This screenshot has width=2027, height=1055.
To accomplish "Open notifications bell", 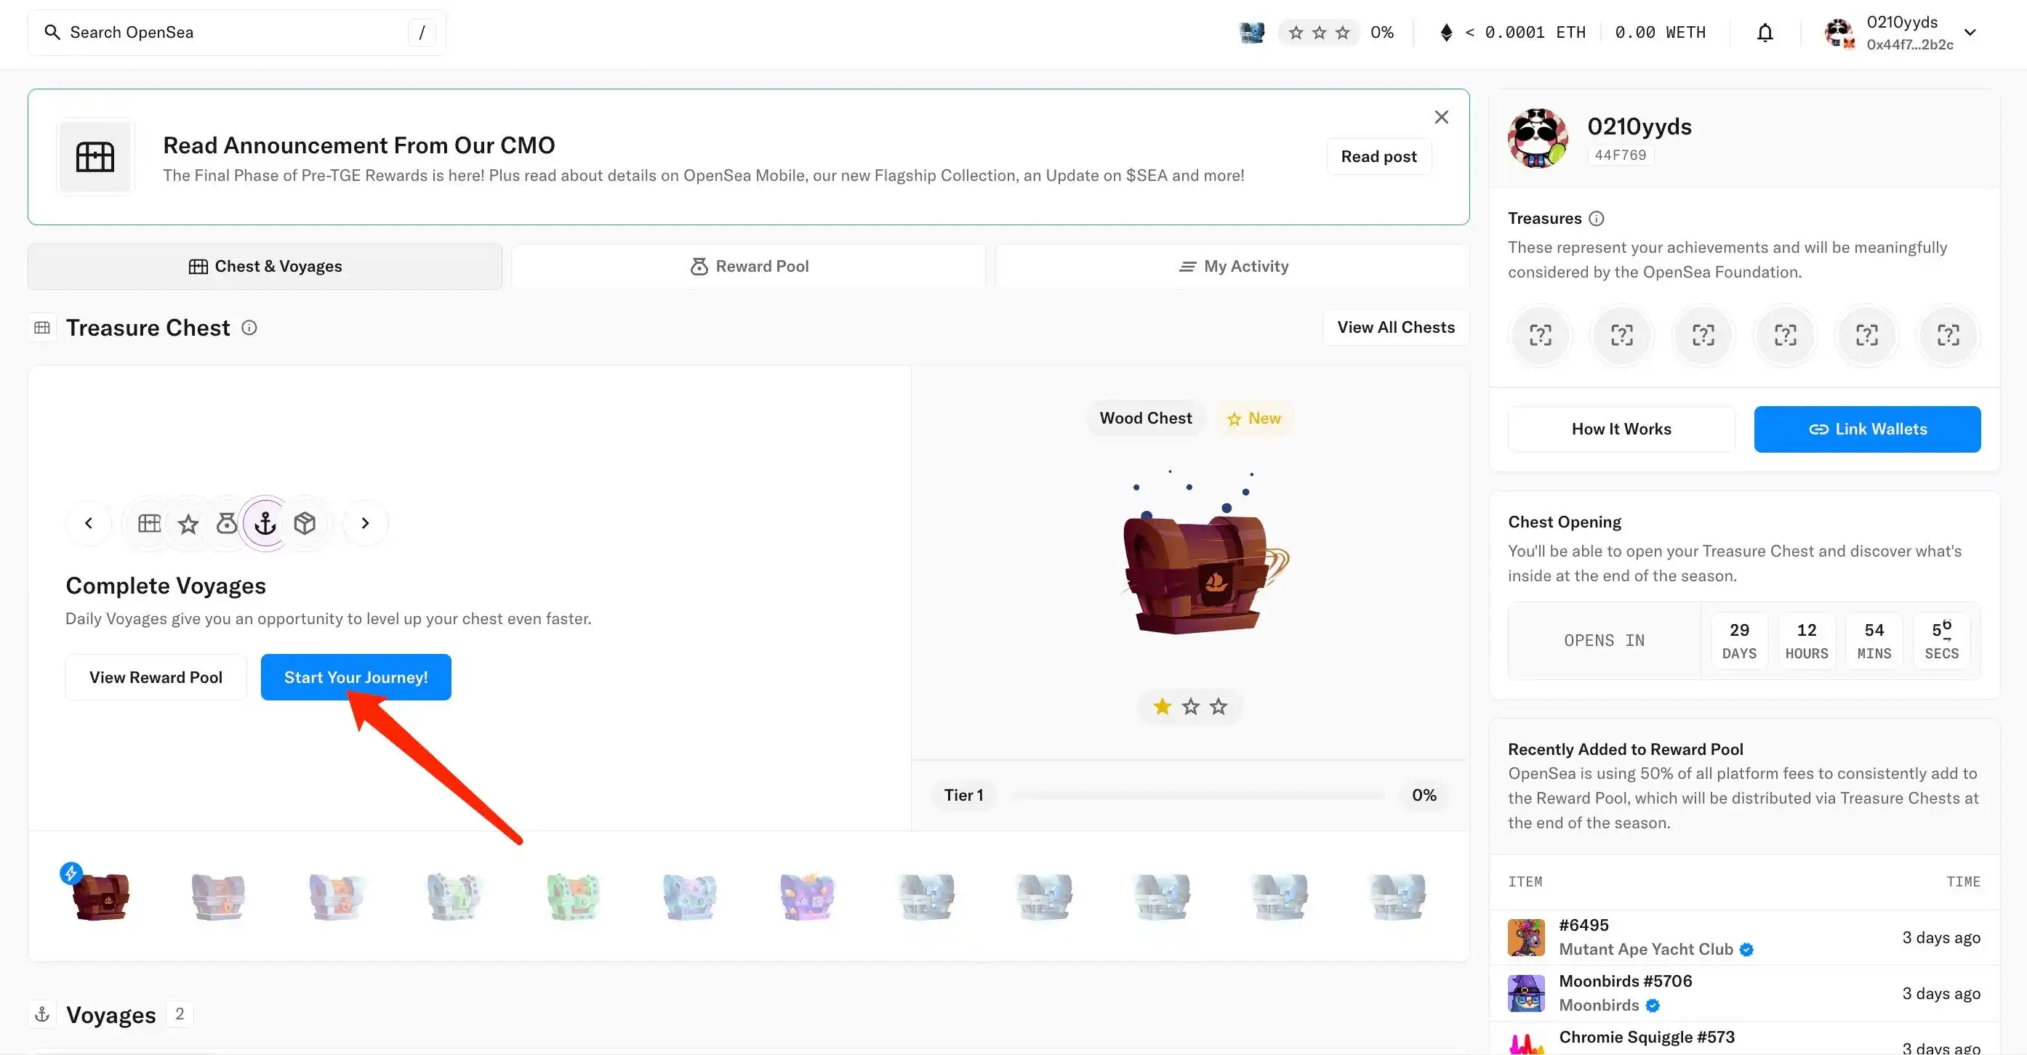I will (x=1765, y=33).
